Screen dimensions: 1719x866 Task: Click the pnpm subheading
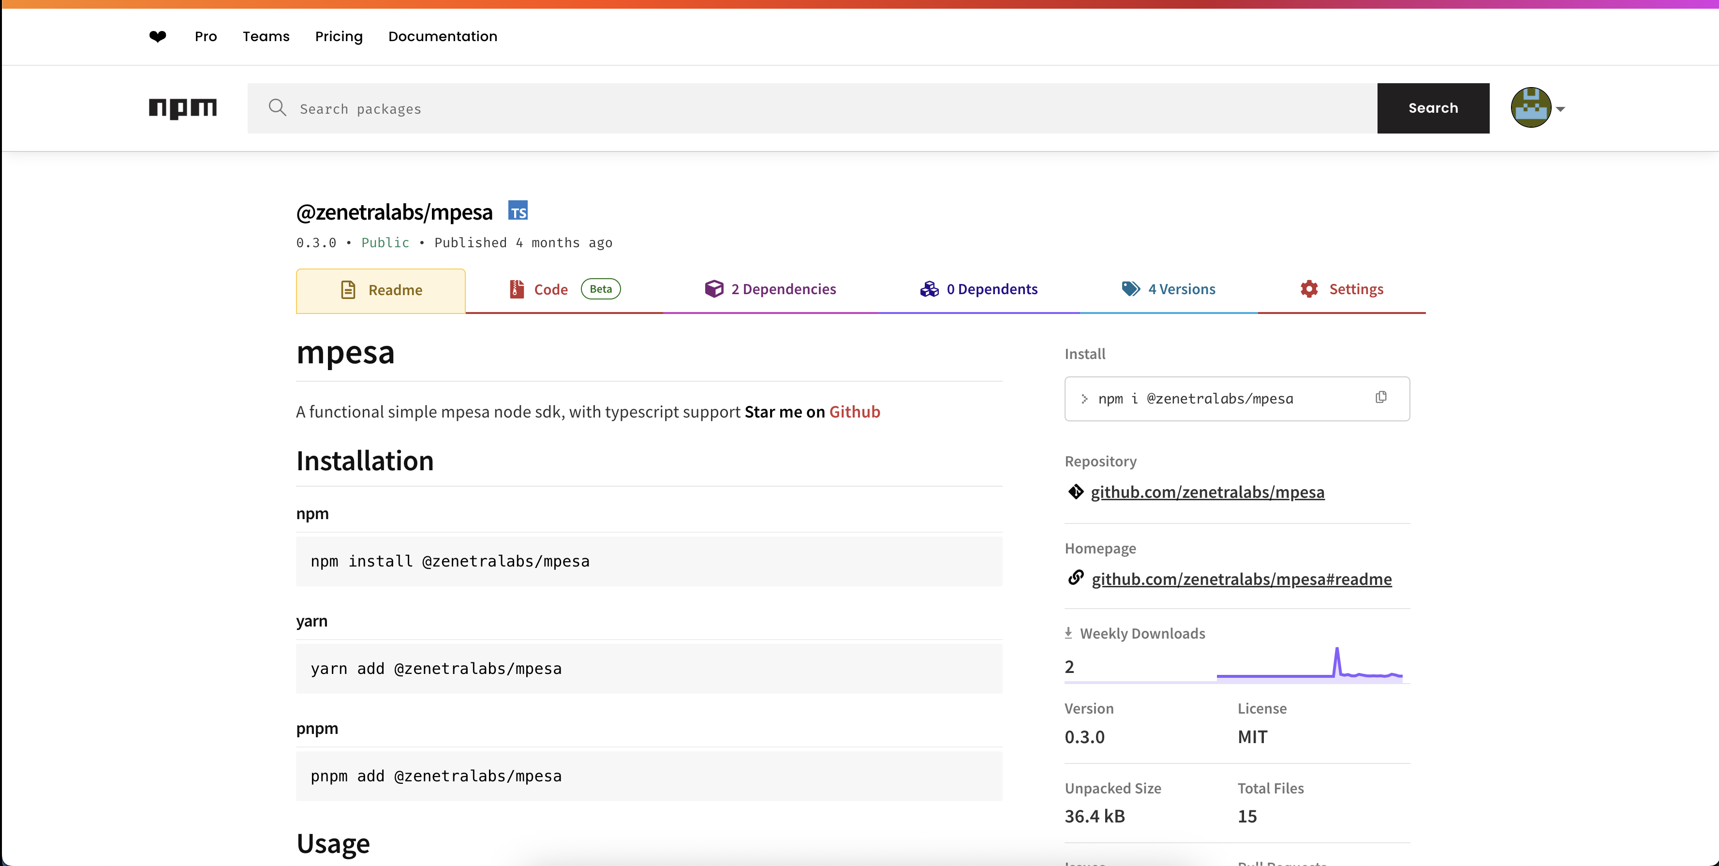point(317,729)
